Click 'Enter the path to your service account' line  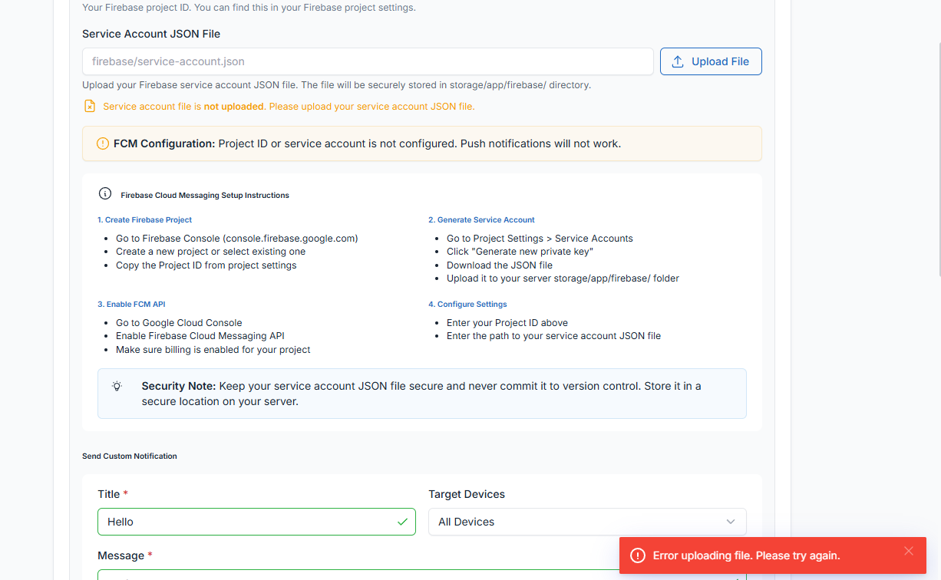[553, 336]
